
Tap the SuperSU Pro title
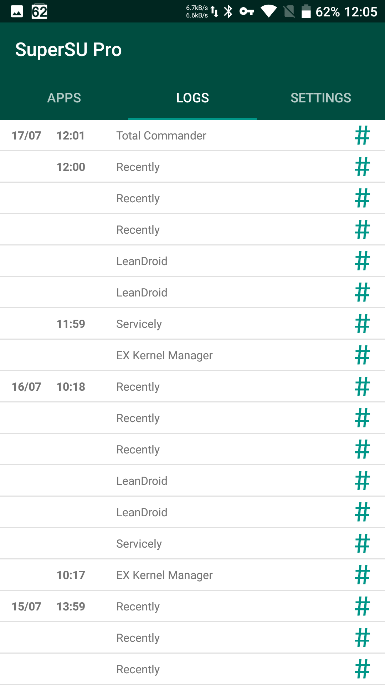[x=68, y=50]
